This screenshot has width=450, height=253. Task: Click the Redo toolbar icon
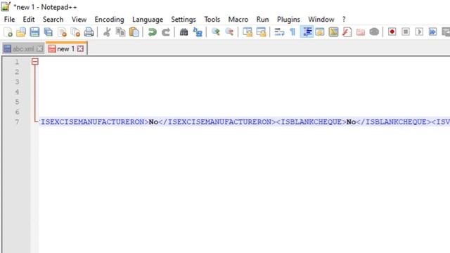click(166, 32)
